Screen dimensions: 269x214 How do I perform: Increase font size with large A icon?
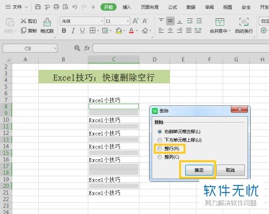136,21
